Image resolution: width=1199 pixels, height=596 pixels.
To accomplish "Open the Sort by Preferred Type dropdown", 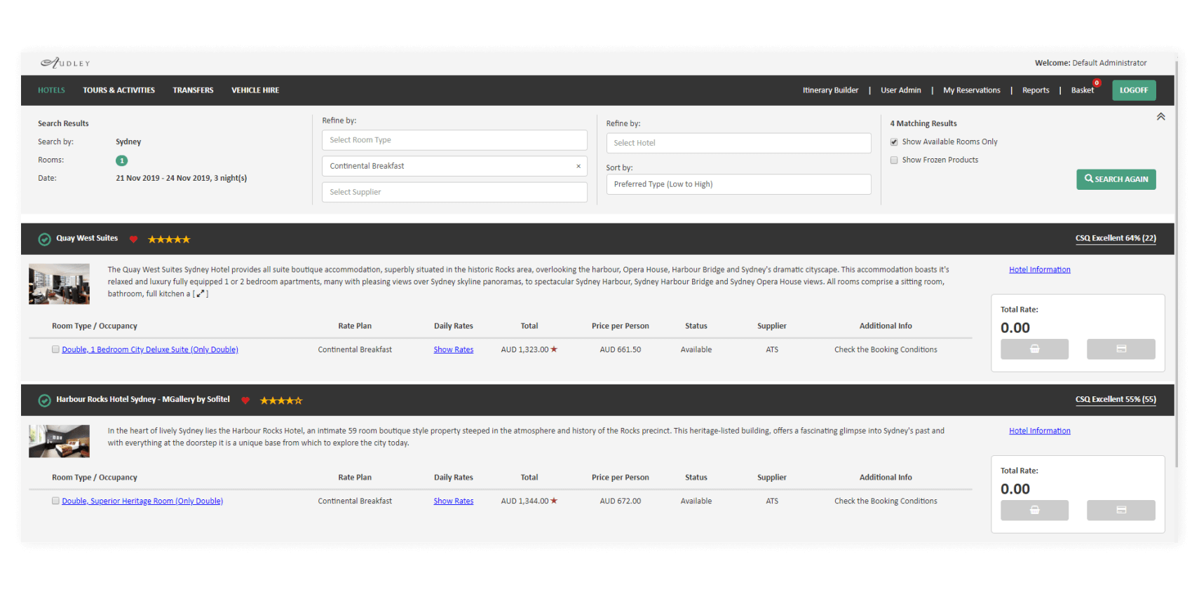I will coord(738,184).
